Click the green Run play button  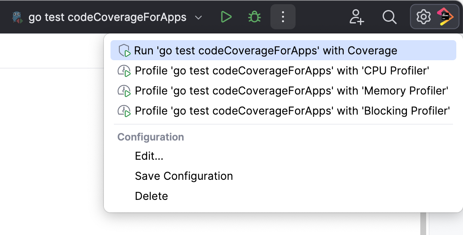coord(226,17)
